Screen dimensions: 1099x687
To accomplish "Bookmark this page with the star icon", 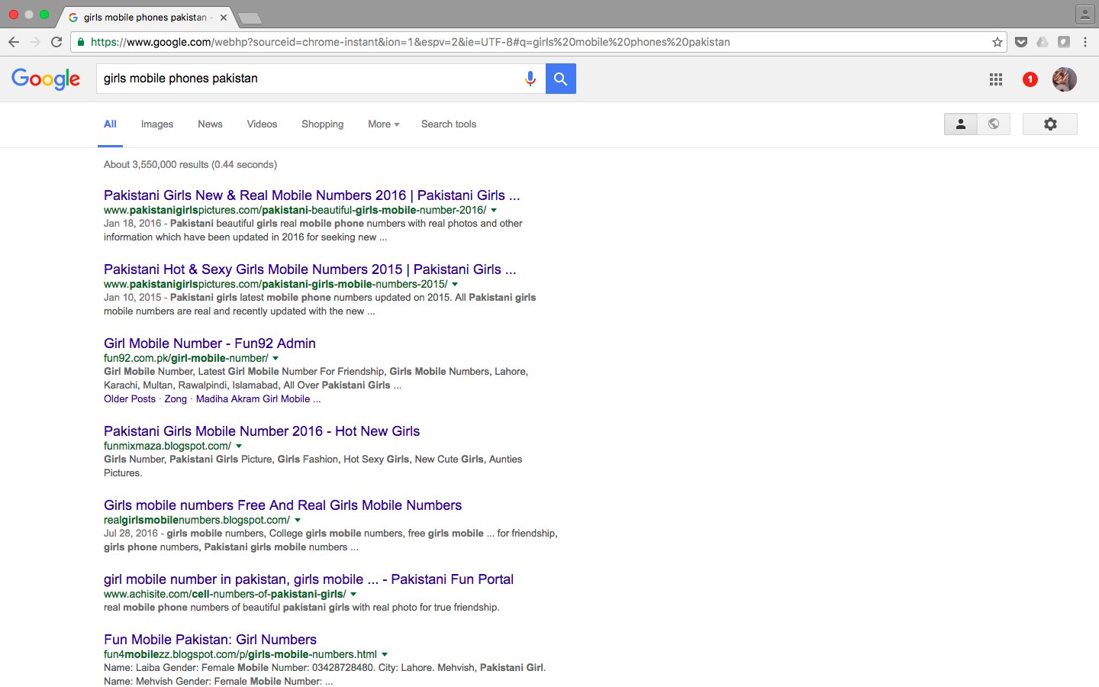I will [997, 42].
